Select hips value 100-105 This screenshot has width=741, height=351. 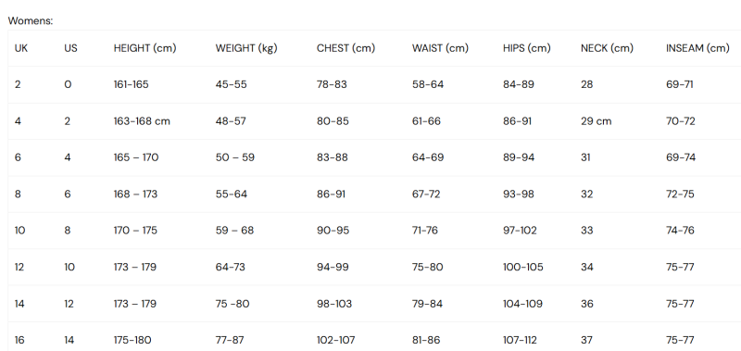(x=523, y=267)
